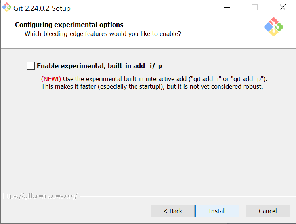
Task: Click the separator line beside the gitforwindows URL
Action: click(x=188, y=196)
